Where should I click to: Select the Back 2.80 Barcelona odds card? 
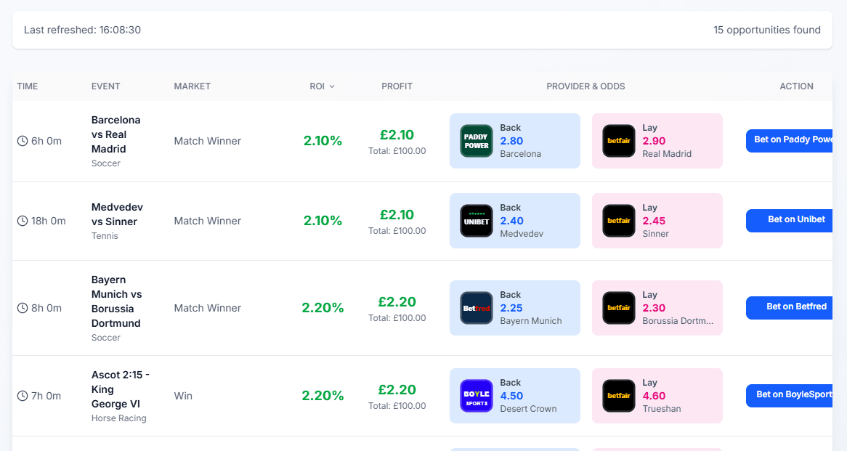click(x=514, y=140)
